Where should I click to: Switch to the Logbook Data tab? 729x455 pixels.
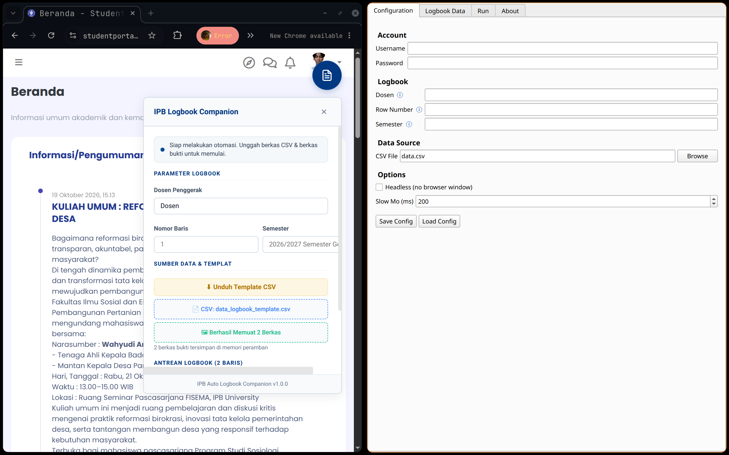(445, 11)
